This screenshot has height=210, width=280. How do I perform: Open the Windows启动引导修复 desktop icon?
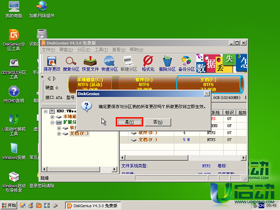point(14,182)
